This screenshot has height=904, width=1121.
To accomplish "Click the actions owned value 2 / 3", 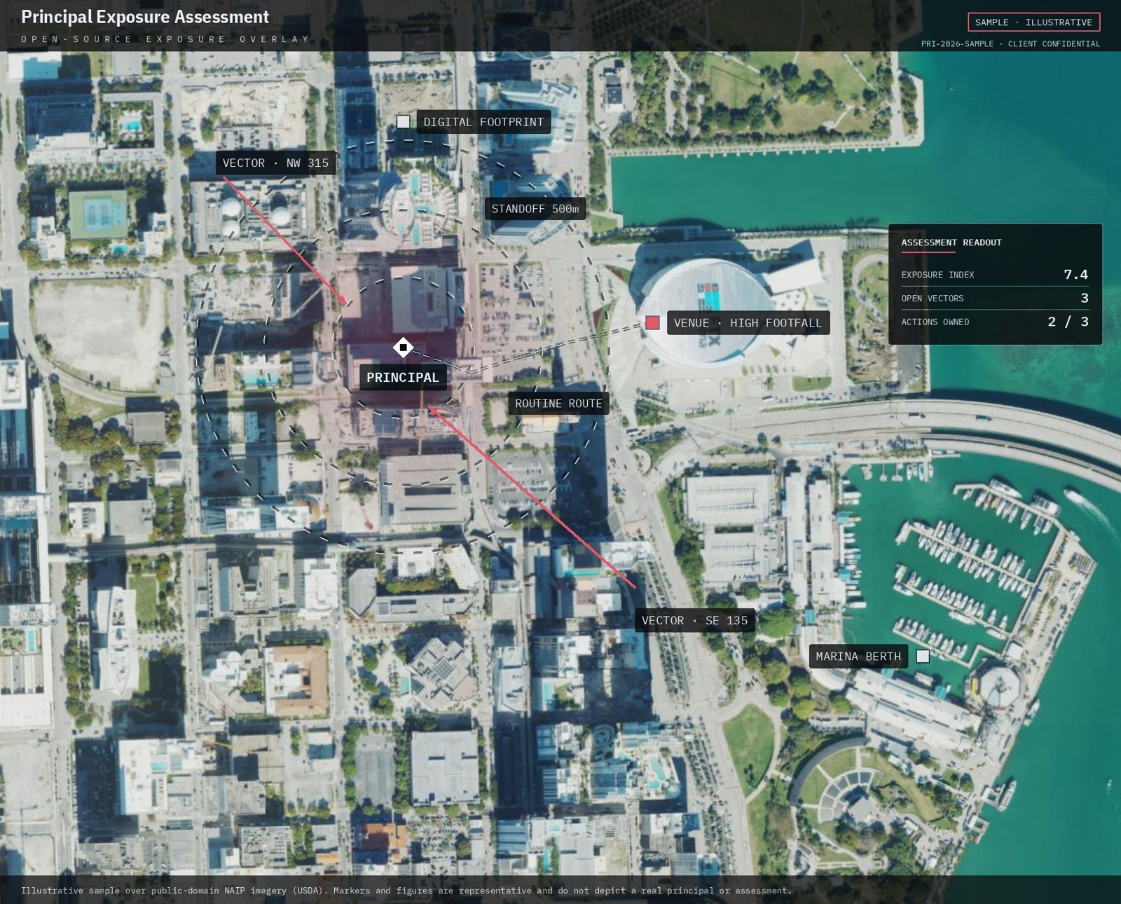I will [x=1068, y=322].
